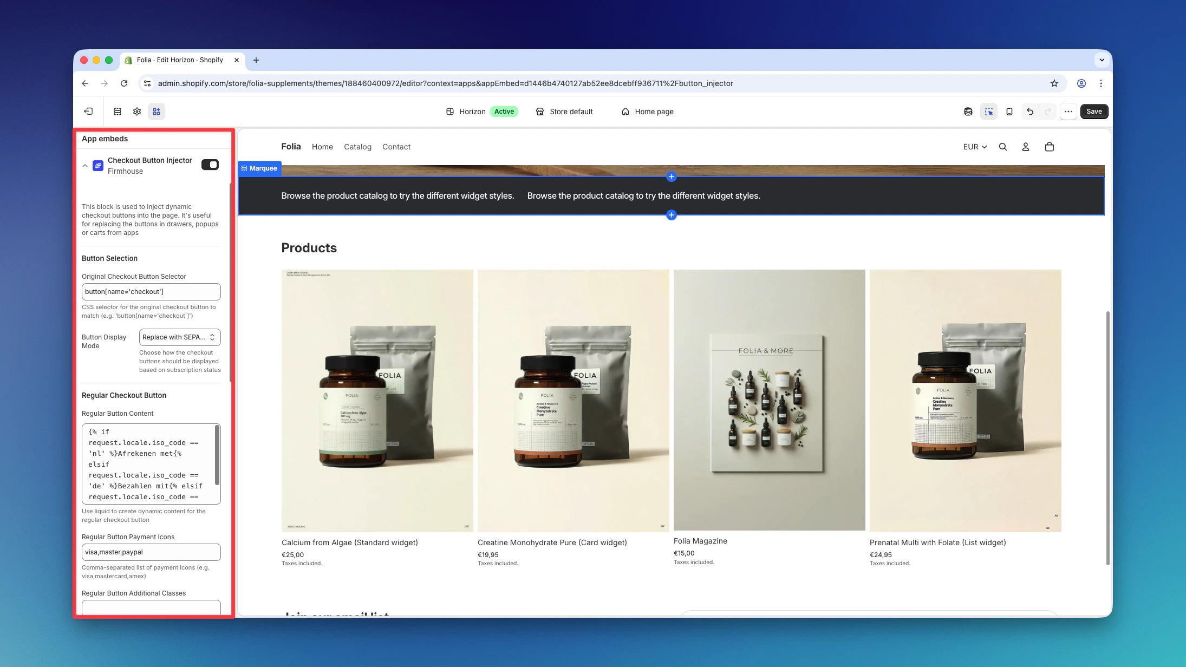The width and height of the screenshot is (1186, 667).
Task: Select the Marquee section label
Action: [259, 168]
